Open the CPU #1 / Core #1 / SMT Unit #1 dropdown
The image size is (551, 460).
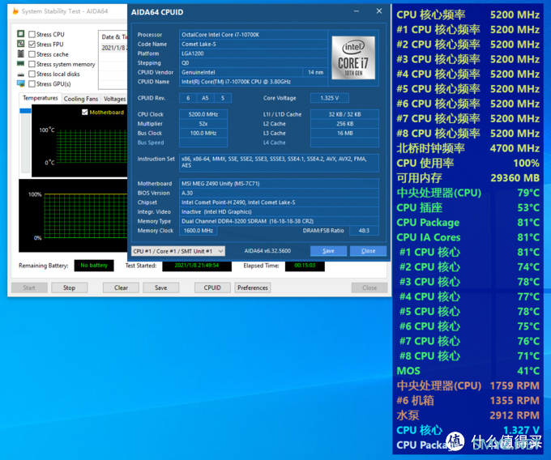[178, 251]
